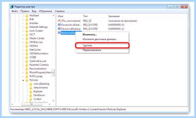
Task: Expand the Parental Controls tree node
Action: (23, 65)
